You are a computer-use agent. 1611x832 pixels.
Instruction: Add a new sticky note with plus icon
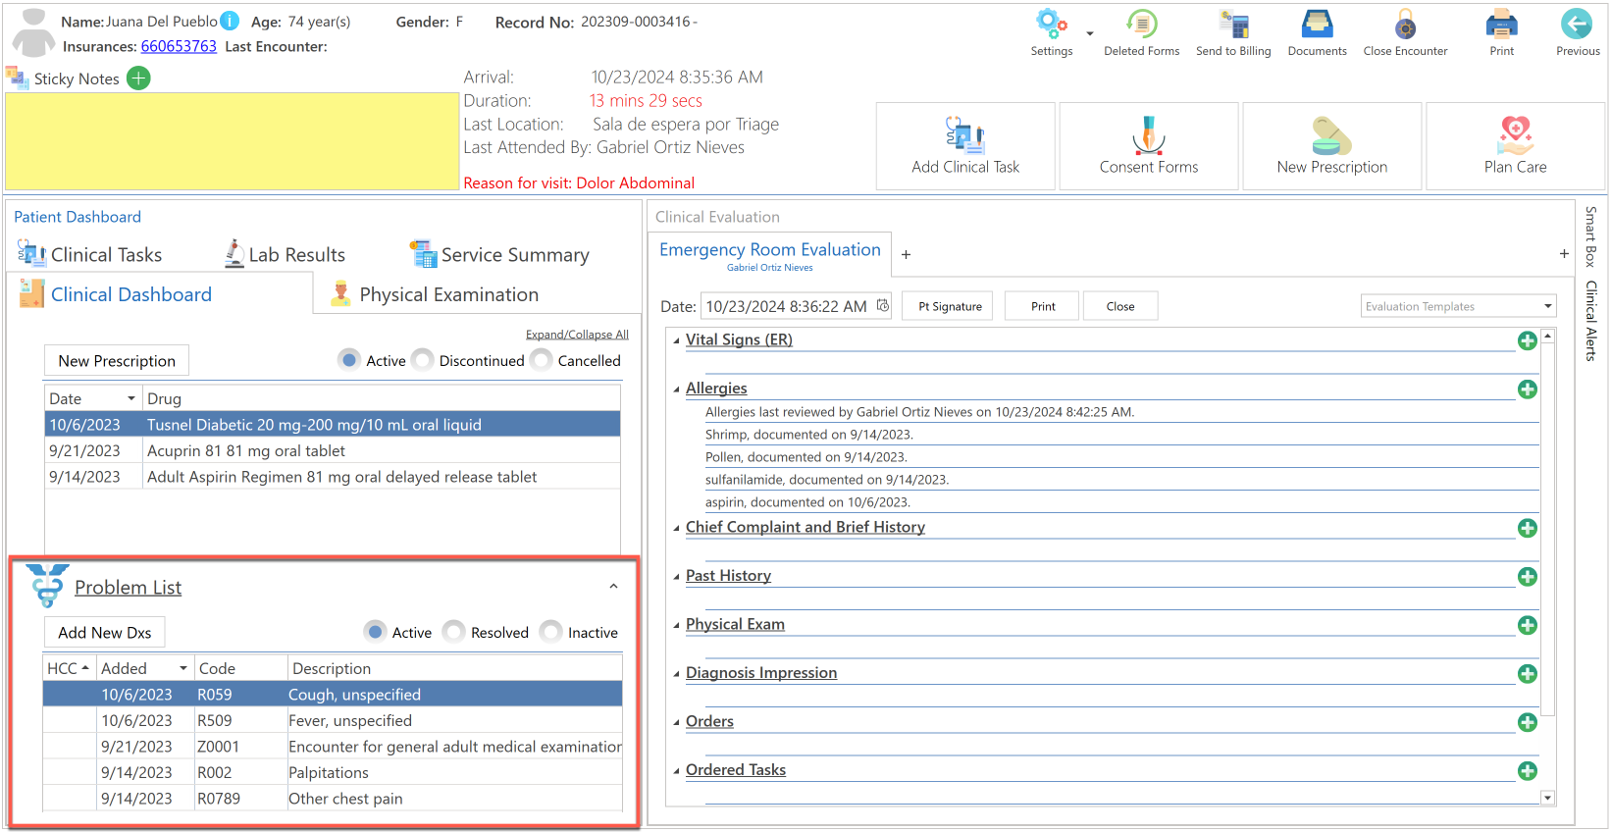(139, 78)
